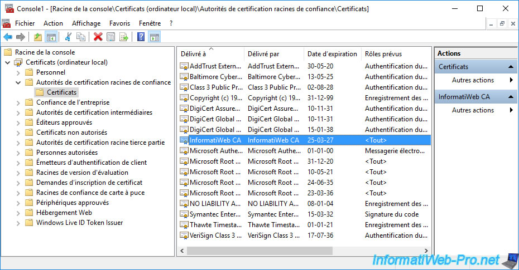This screenshot has width=519, height=270.
Task: Restore the inner MDI console window
Action: pyautogui.click(x=502, y=23)
